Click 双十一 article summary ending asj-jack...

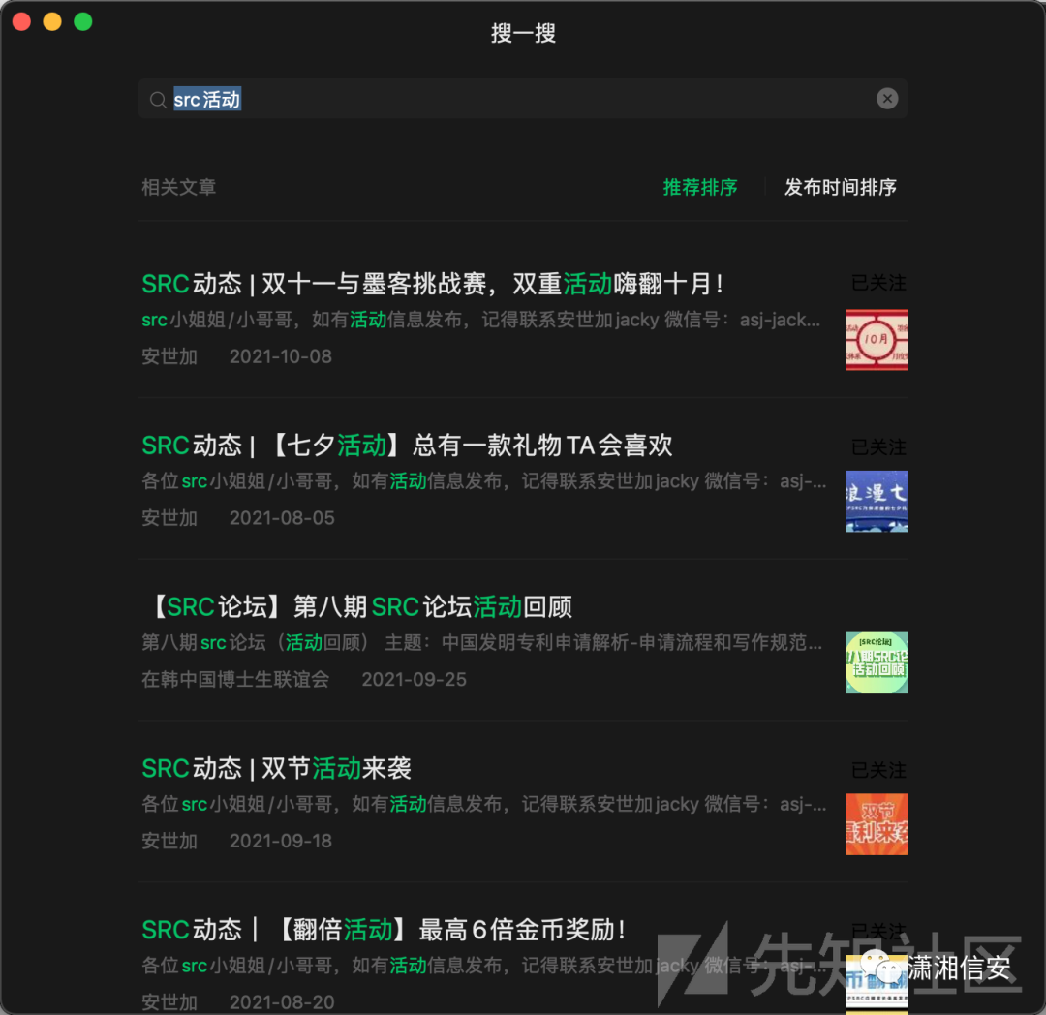[x=481, y=321]
